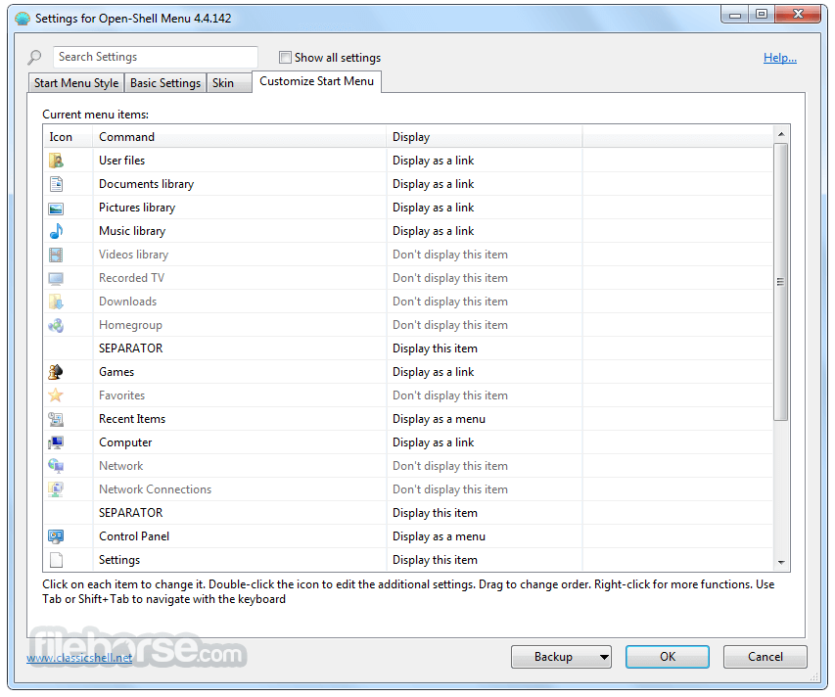Click the Command column header
The image size is (835, 697).
point(239,137)
